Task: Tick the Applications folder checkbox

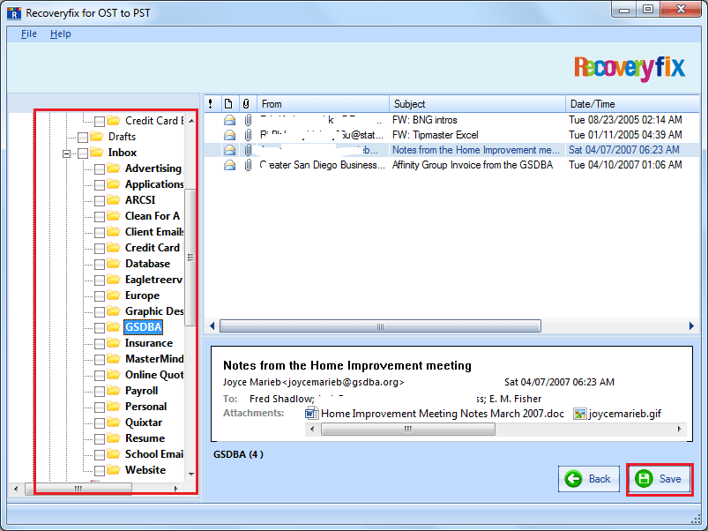Action: [x=100, y=185]
